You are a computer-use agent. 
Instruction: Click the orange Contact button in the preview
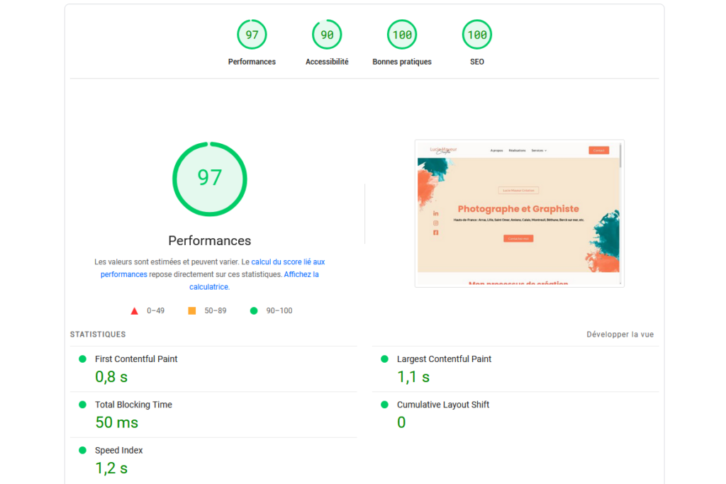pyautogui.click(x=598, y=150)
